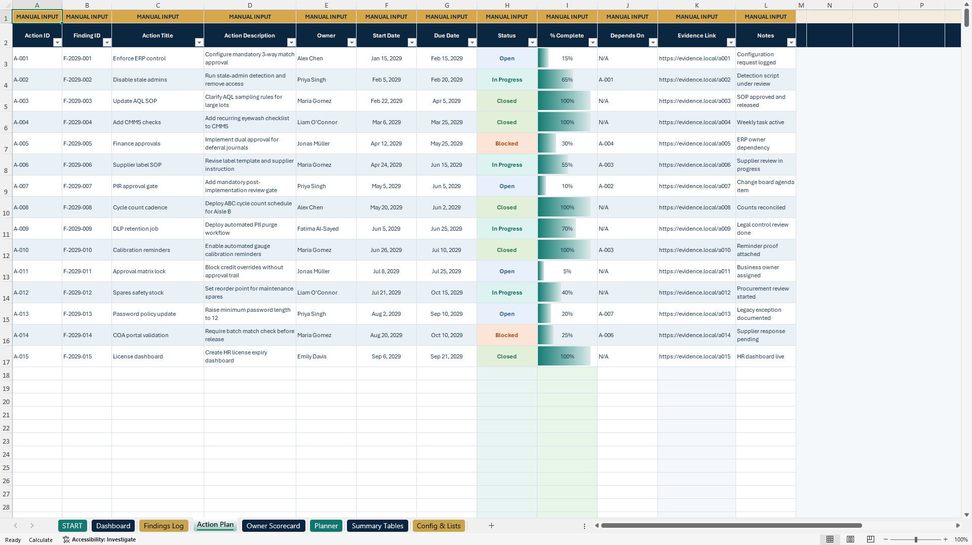Open Notes column filter dropdown

pyautogui.click(x=791, y=43)
